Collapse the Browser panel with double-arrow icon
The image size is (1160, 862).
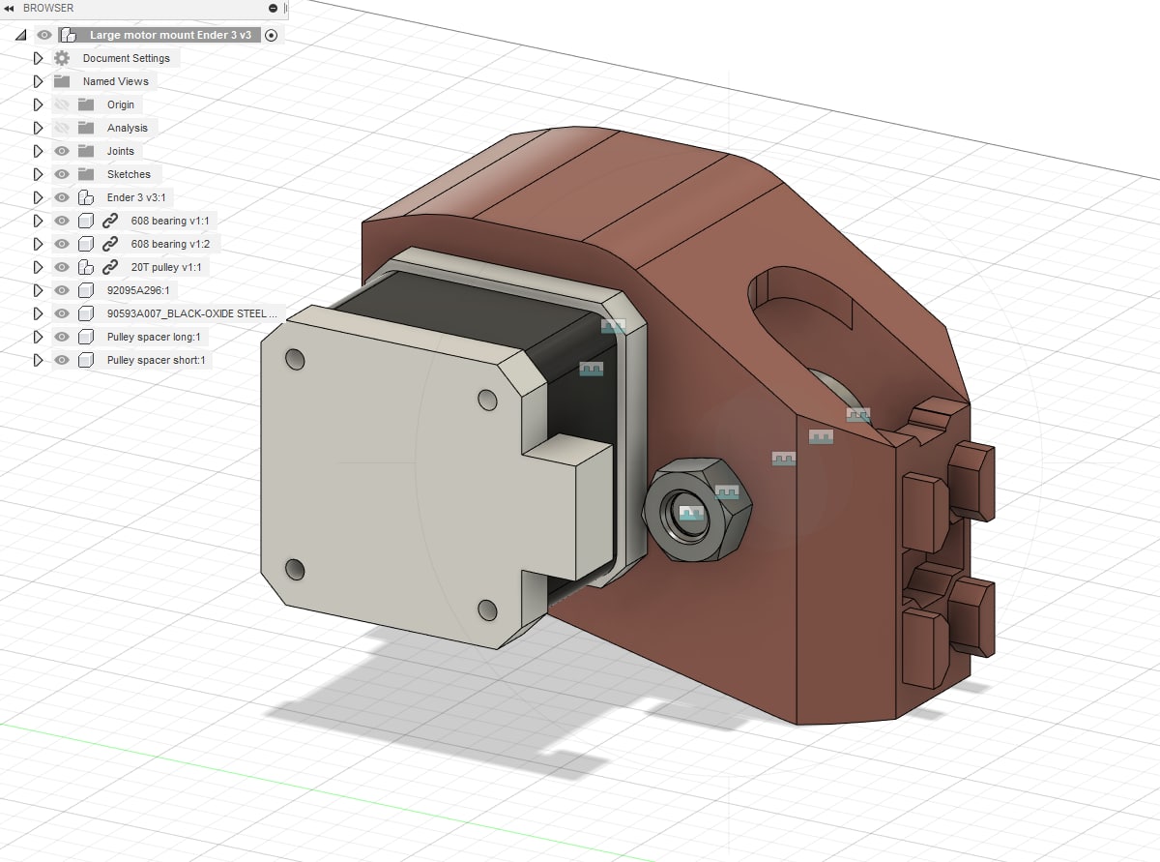click(x=9, y=8)
